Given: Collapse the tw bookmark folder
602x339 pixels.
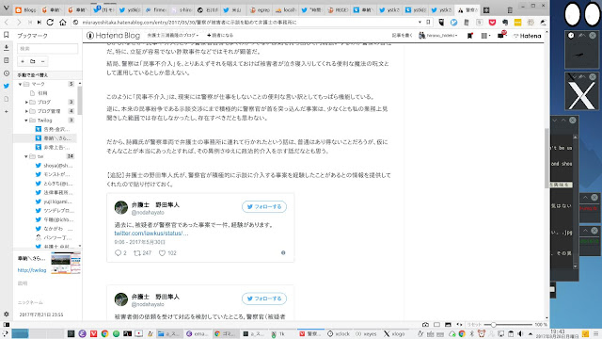Looking at the screenshot, I should (x=26, y=156).
